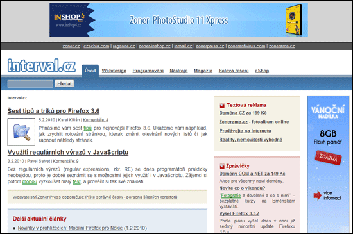This screenshot has width=353, height=234.
Task: Visit zonerpress.cz link
Action: (210, 46)
